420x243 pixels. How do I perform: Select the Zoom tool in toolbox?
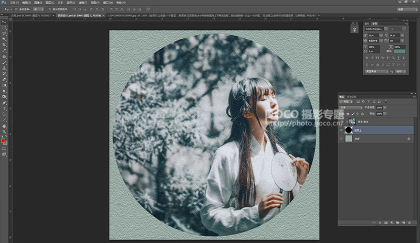(x=4, y=131)
